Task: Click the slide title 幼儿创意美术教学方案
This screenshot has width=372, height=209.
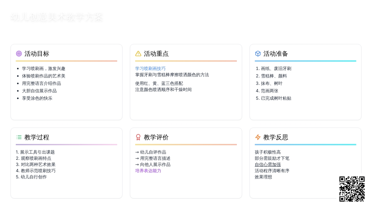Action: tap(56, 17)
